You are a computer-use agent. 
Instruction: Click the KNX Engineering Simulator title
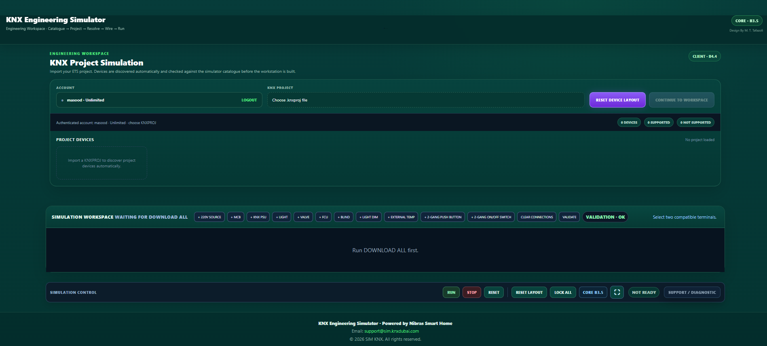[56, 20]
